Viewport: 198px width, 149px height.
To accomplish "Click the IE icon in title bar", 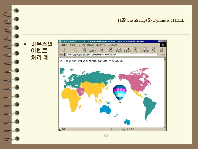I will (60, 41).
